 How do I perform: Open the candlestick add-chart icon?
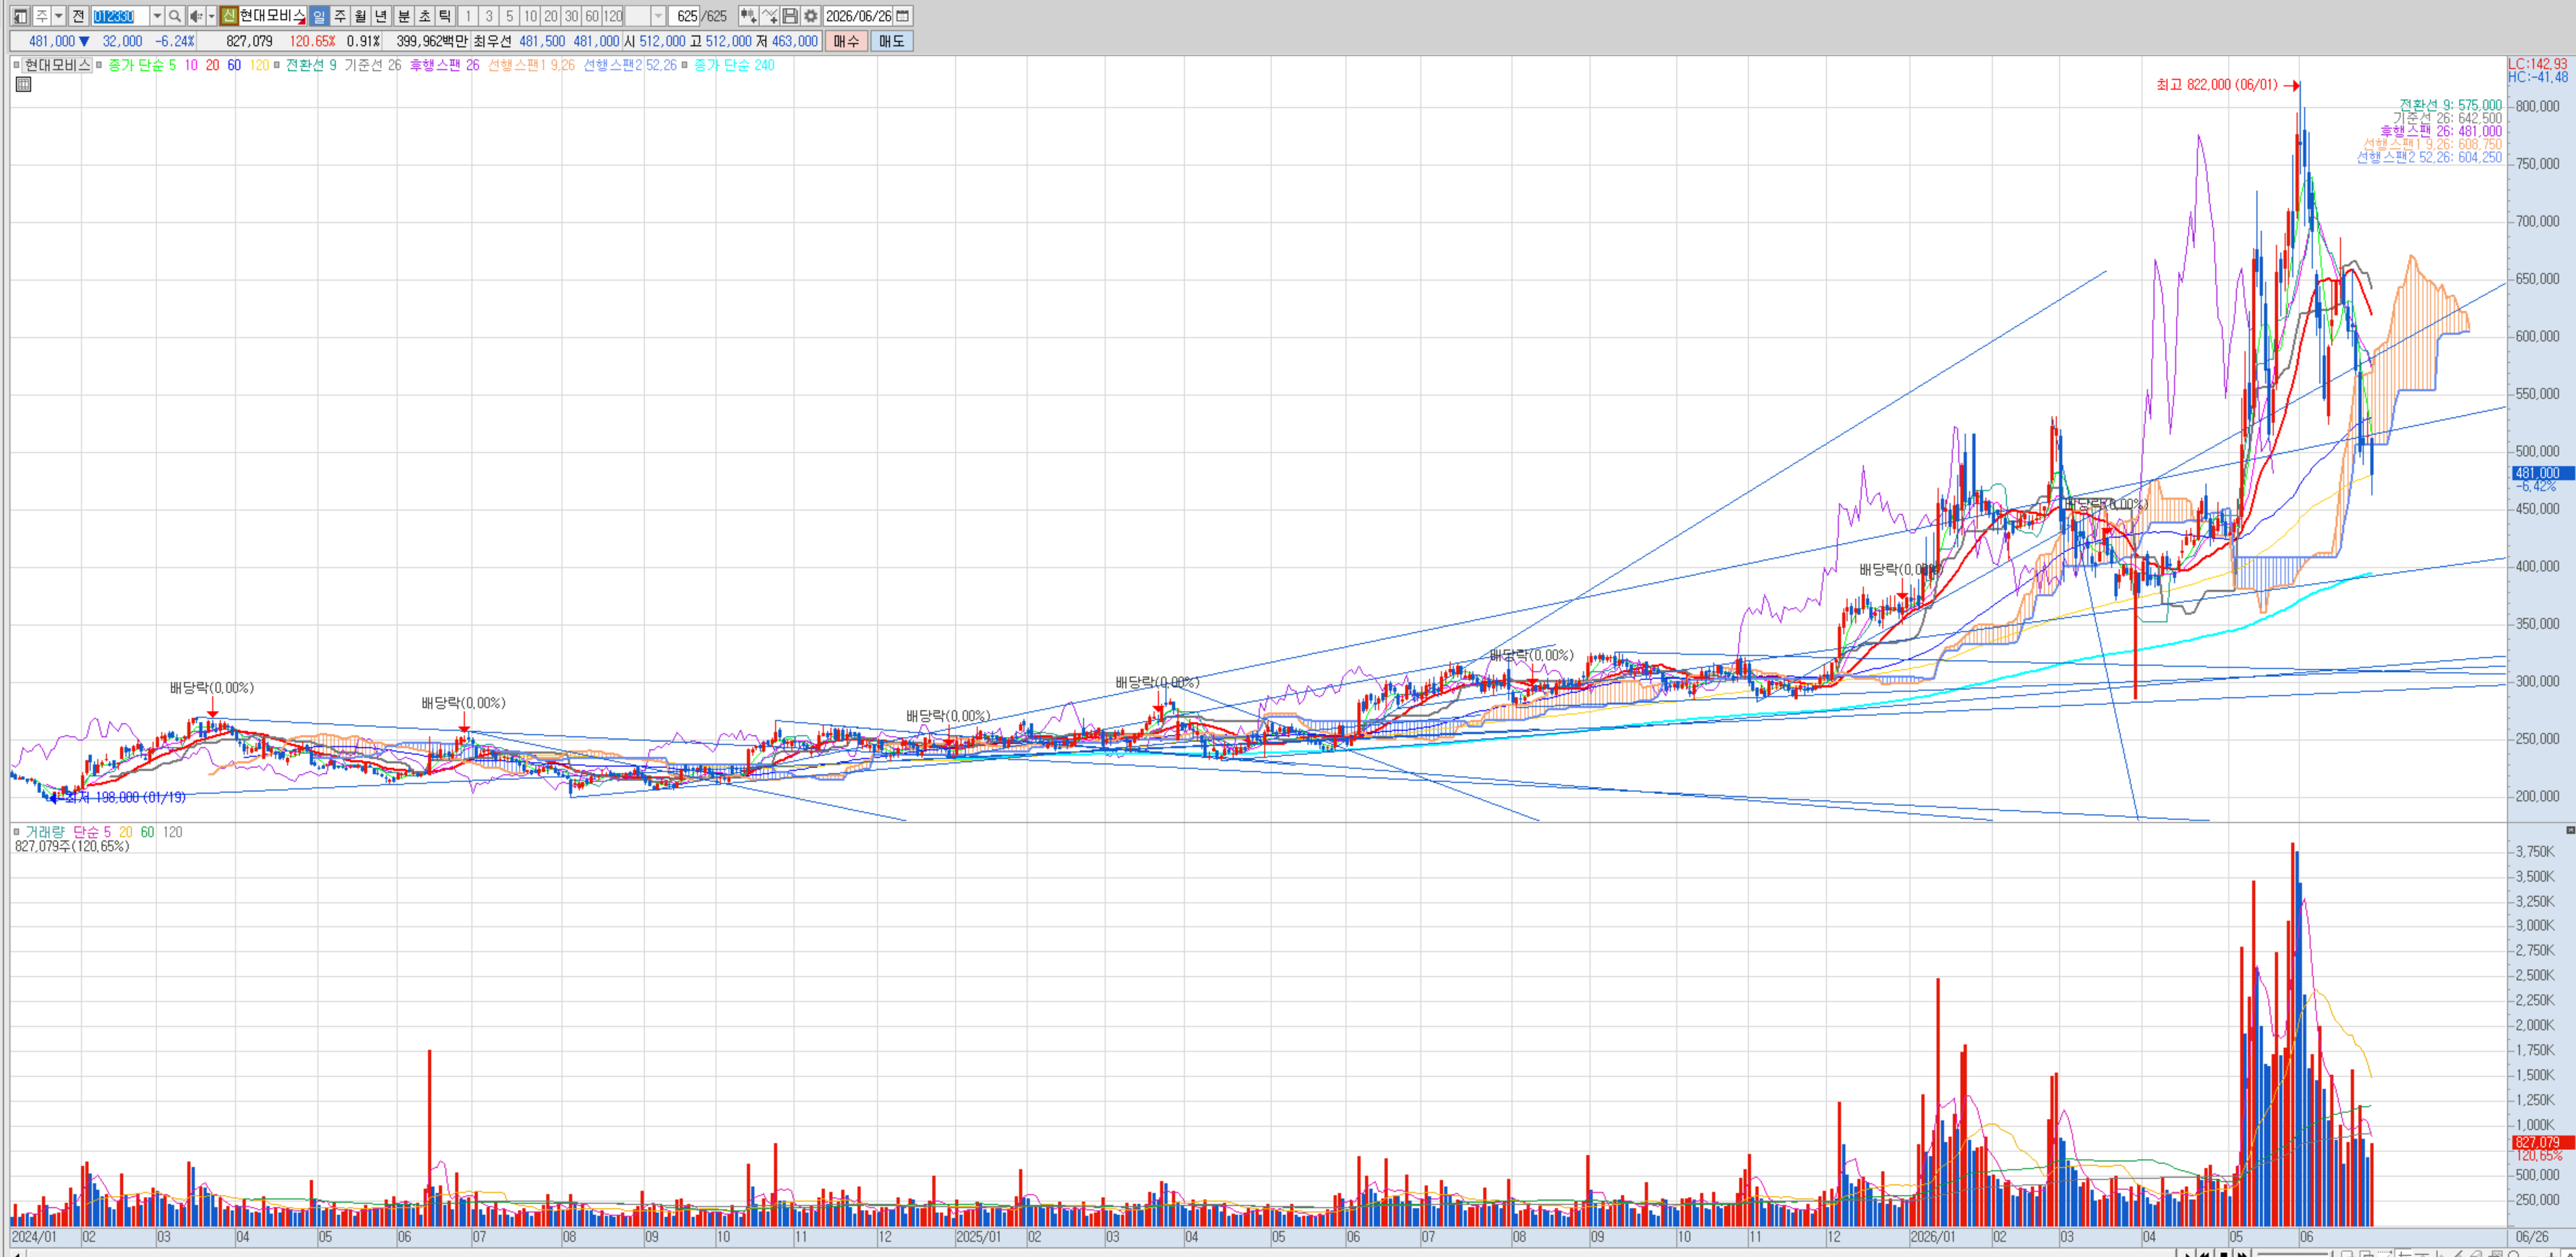pyautogui.click(x=748, y=16)
